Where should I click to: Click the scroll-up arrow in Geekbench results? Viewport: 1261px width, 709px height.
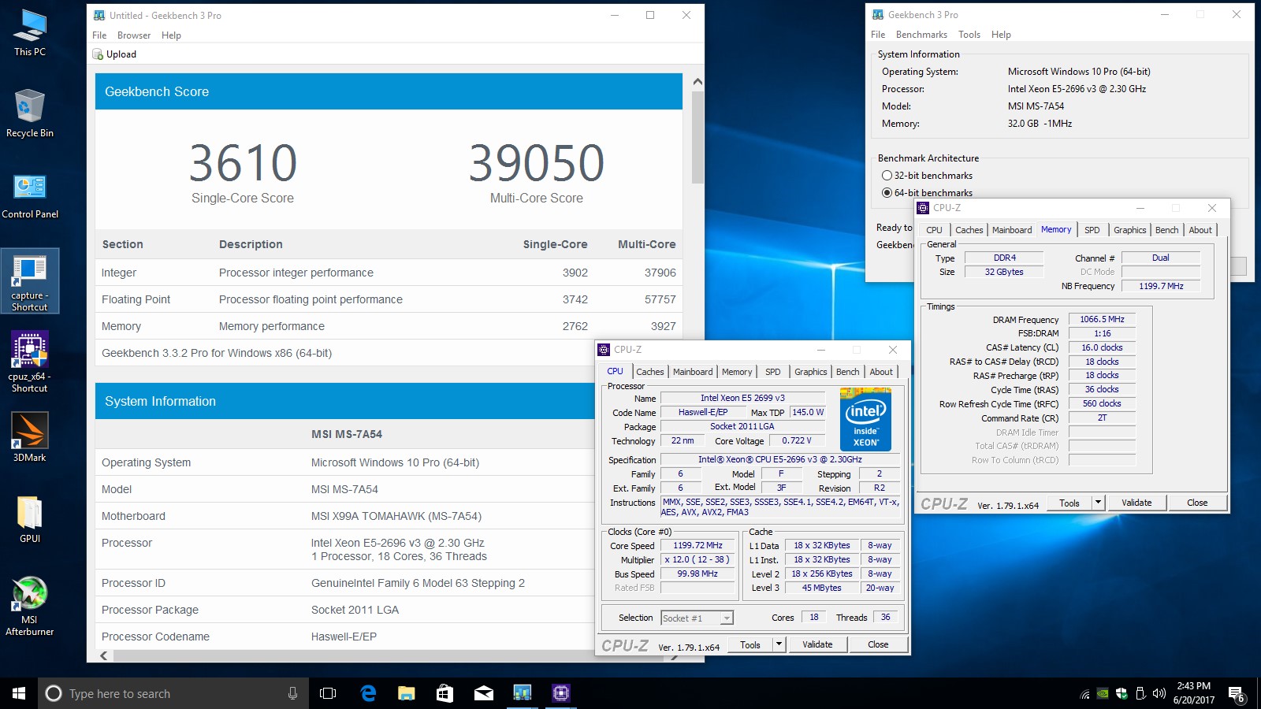coord(697,82)
